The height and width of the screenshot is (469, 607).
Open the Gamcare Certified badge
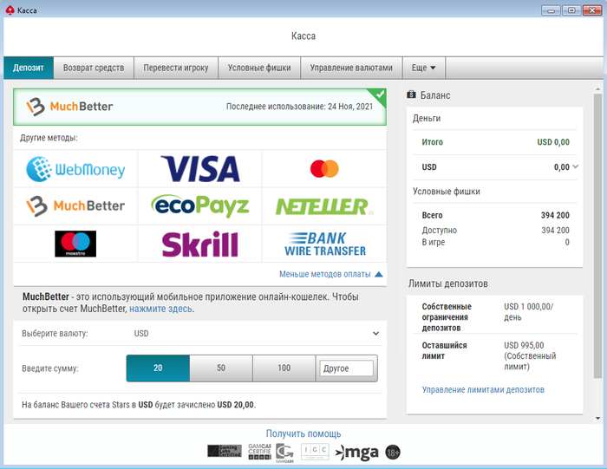259,451
